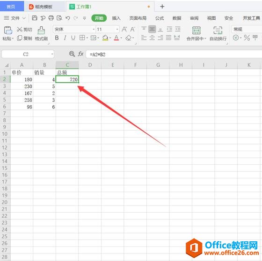Click the Undo arrow
This screenshot has width=262, height=261.
point(68,18)
